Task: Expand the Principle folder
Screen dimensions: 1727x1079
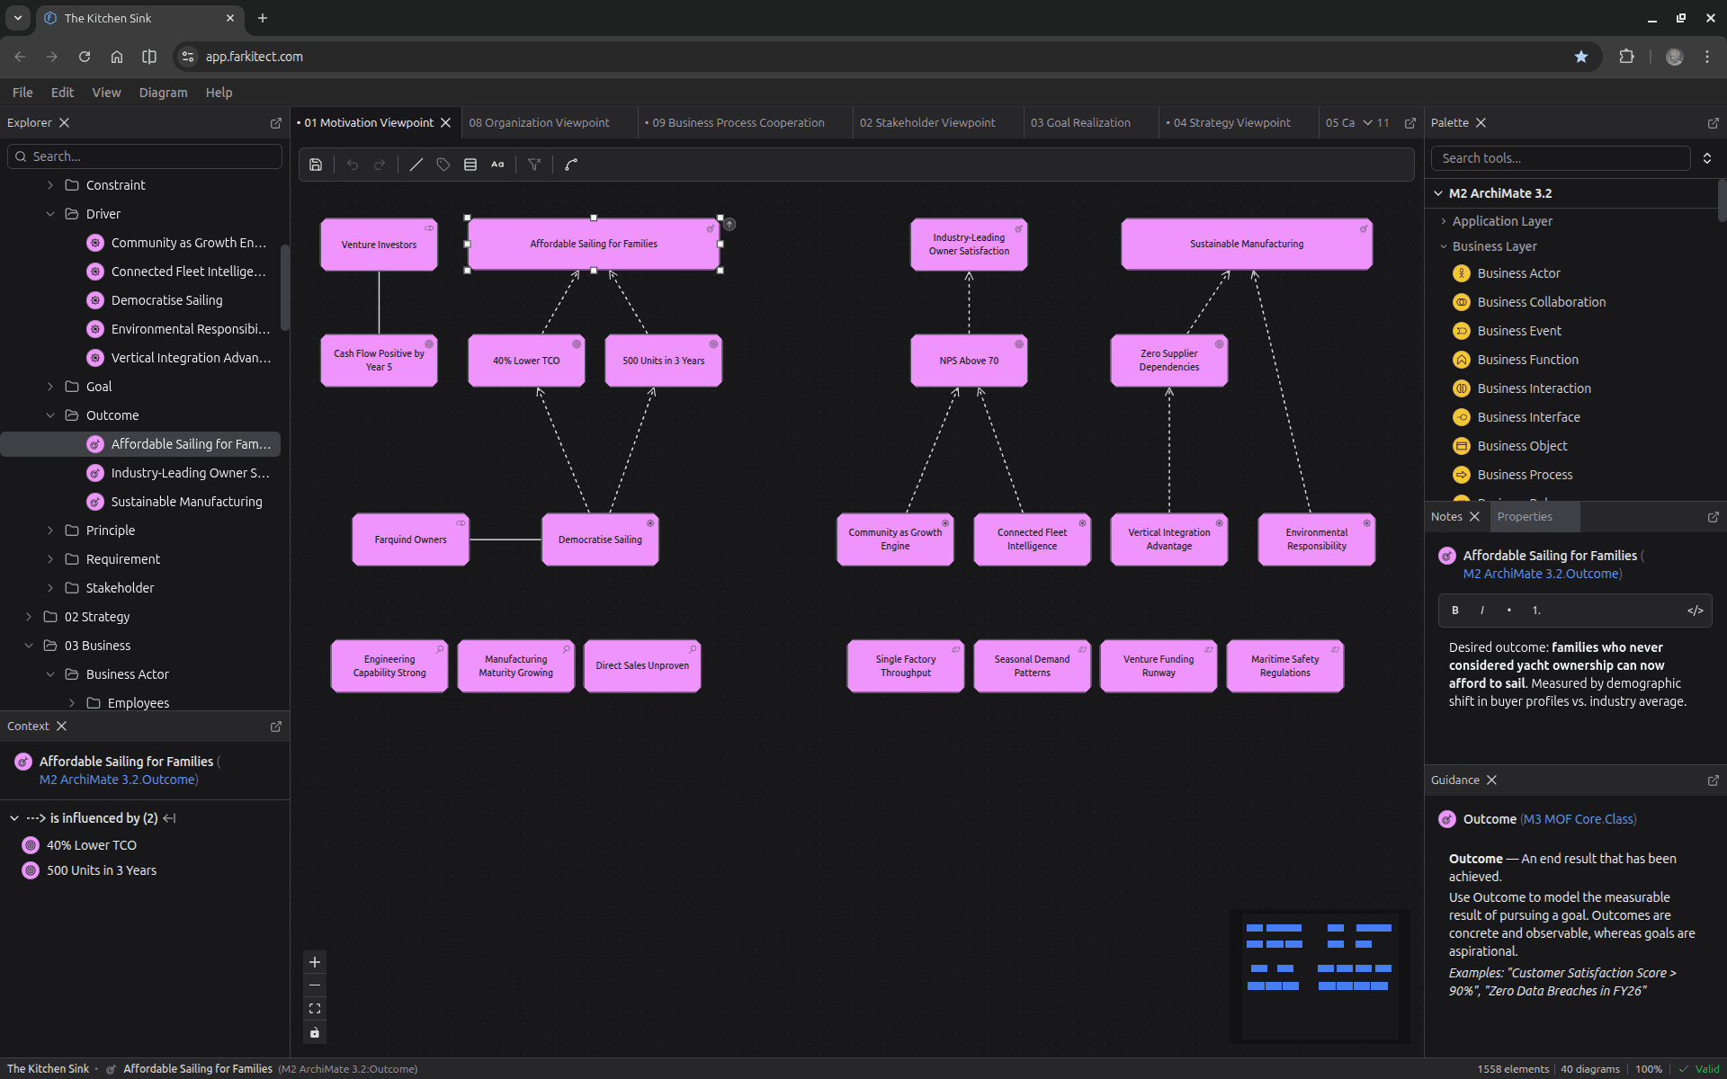Action: [50, 531]
